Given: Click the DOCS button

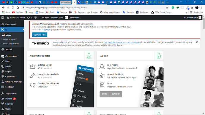Looking at the screenshot, I should [x=104, y=94].
